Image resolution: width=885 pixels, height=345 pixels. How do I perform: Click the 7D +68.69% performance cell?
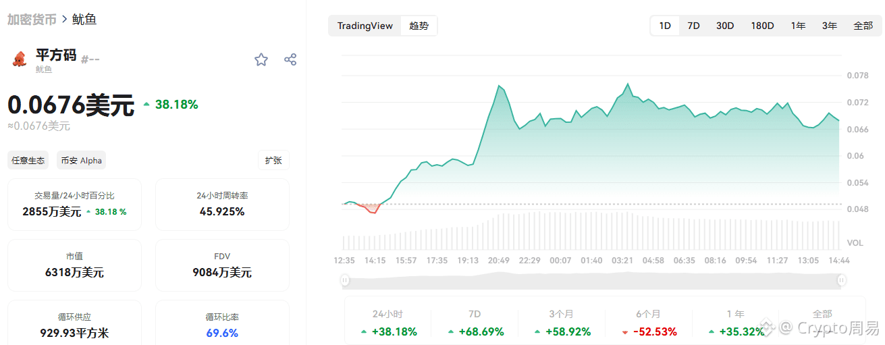click(x=475, y=323)
